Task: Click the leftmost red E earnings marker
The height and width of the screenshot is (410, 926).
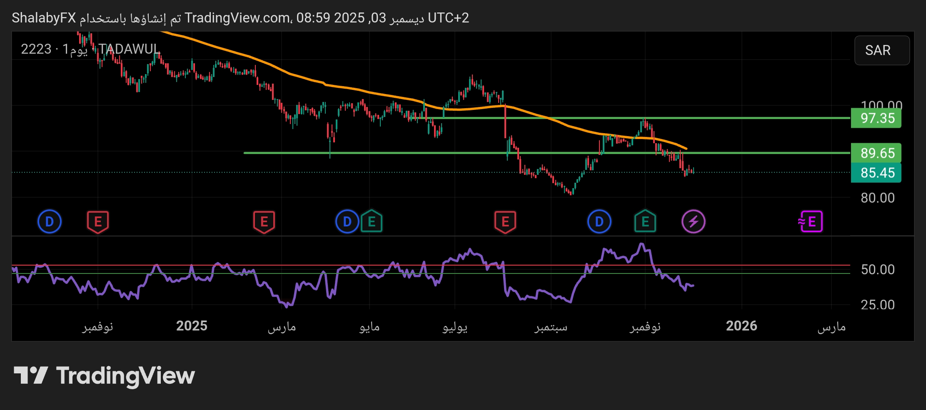Action: click(98, 221)
